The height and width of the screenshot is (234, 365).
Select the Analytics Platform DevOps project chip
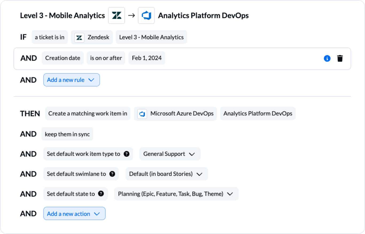(x=258, y=113)
